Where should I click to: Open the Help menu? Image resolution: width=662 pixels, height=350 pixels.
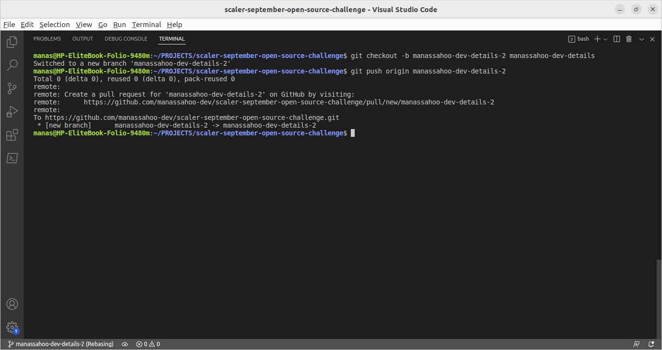pyautogui.click(x=175, y=25)
